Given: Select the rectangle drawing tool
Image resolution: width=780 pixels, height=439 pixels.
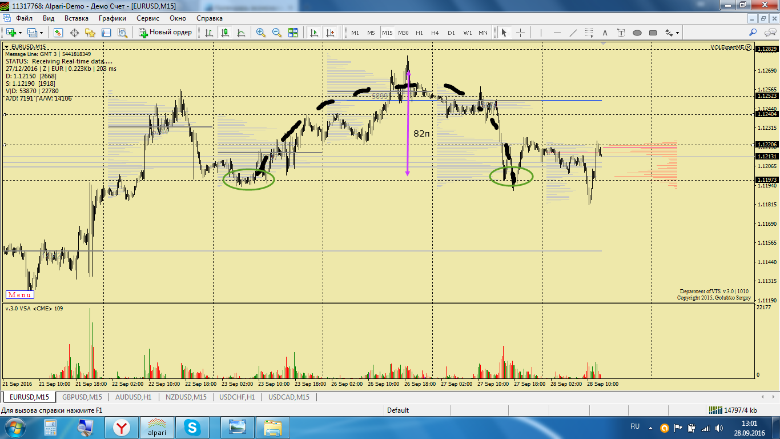Looking at the screenshot, I should pos(653,33).
